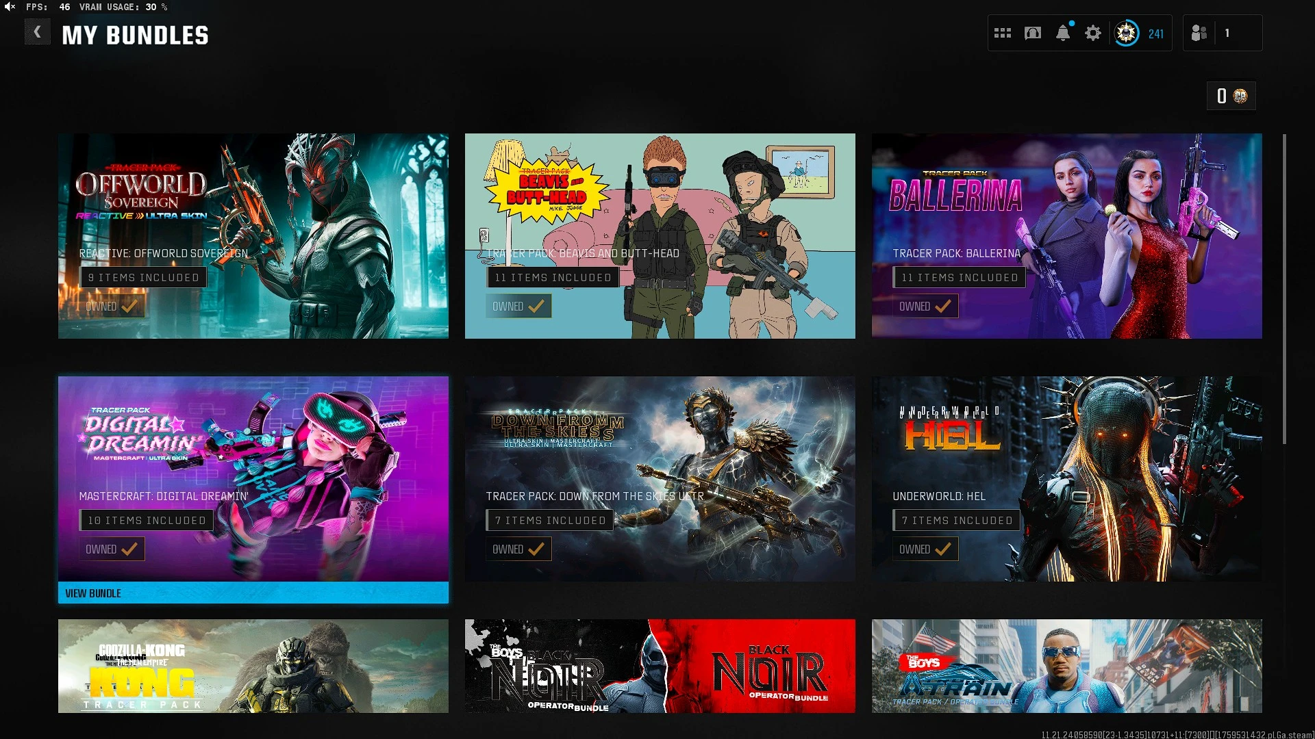This screenshot has height=739, width=1315.
Task: Click Owned checkmark on Underworld: Hel bundle
Action: click(942, 549)
